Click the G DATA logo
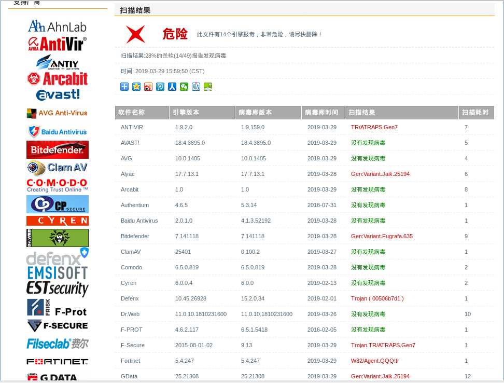 tap(52, 377)
